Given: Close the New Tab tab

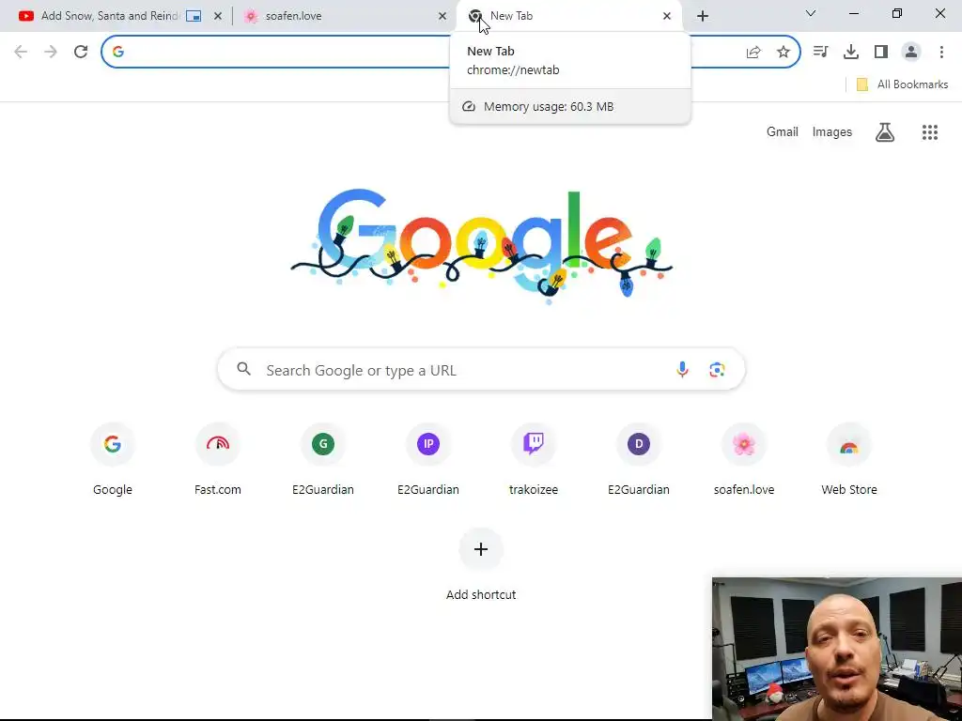Looking at the screenshot, I should tap(667, 17).
